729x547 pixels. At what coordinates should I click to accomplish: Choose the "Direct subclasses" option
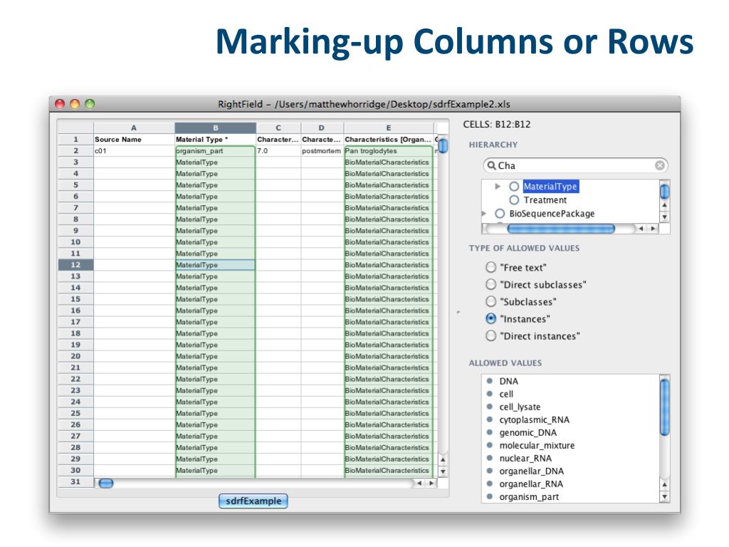pos(491,285)
